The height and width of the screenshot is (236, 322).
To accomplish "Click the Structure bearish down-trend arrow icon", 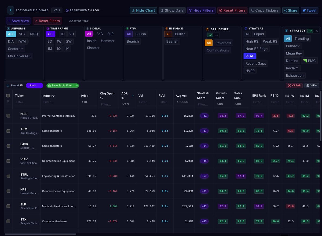I will (x=216, y=35).
